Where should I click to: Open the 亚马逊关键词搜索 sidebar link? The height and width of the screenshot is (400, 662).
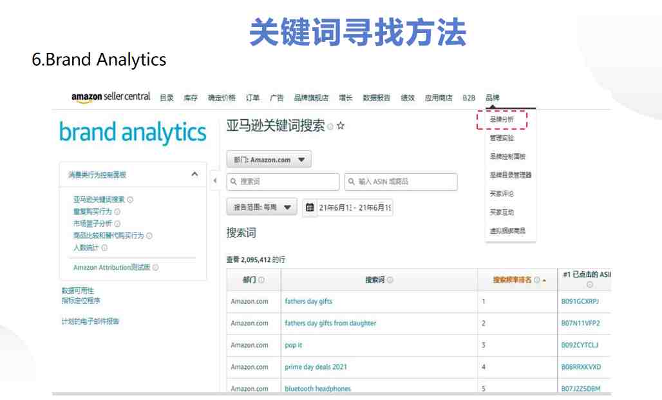coord(99,200)
